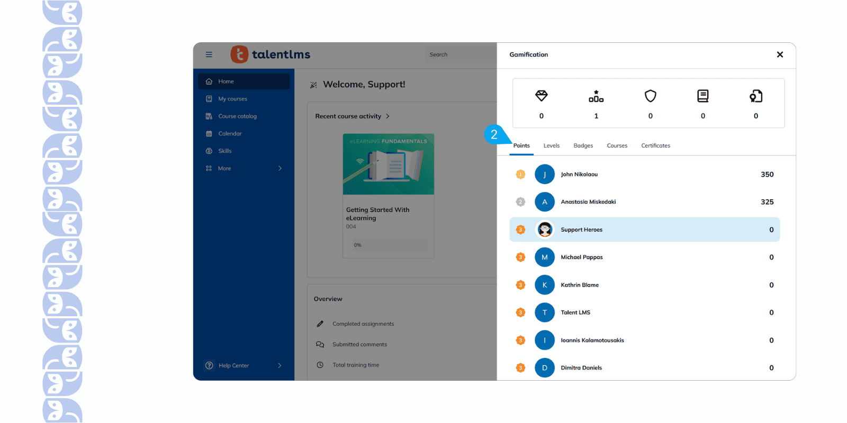
Task: Go to Home in sidebar
Action: (244, 81)
